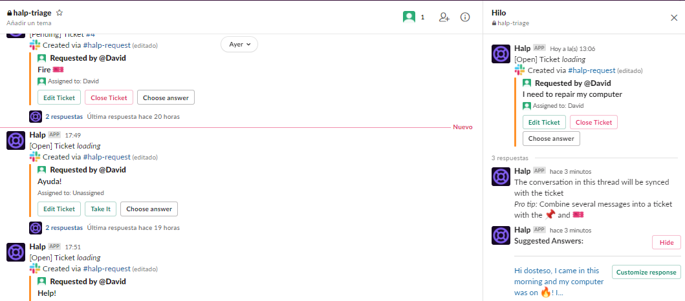Click fire emoji in suggested answer
This screenshot has height=301, width=685.
pos(546,293)
